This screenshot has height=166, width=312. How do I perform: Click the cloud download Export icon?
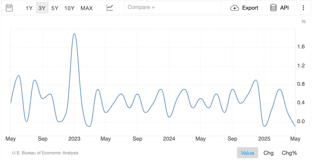point(234,8)
